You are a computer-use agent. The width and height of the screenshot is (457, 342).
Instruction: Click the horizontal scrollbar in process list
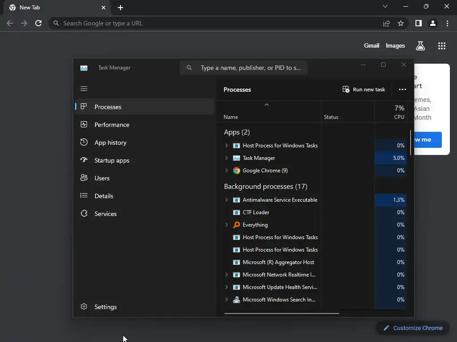click(282, 313)
